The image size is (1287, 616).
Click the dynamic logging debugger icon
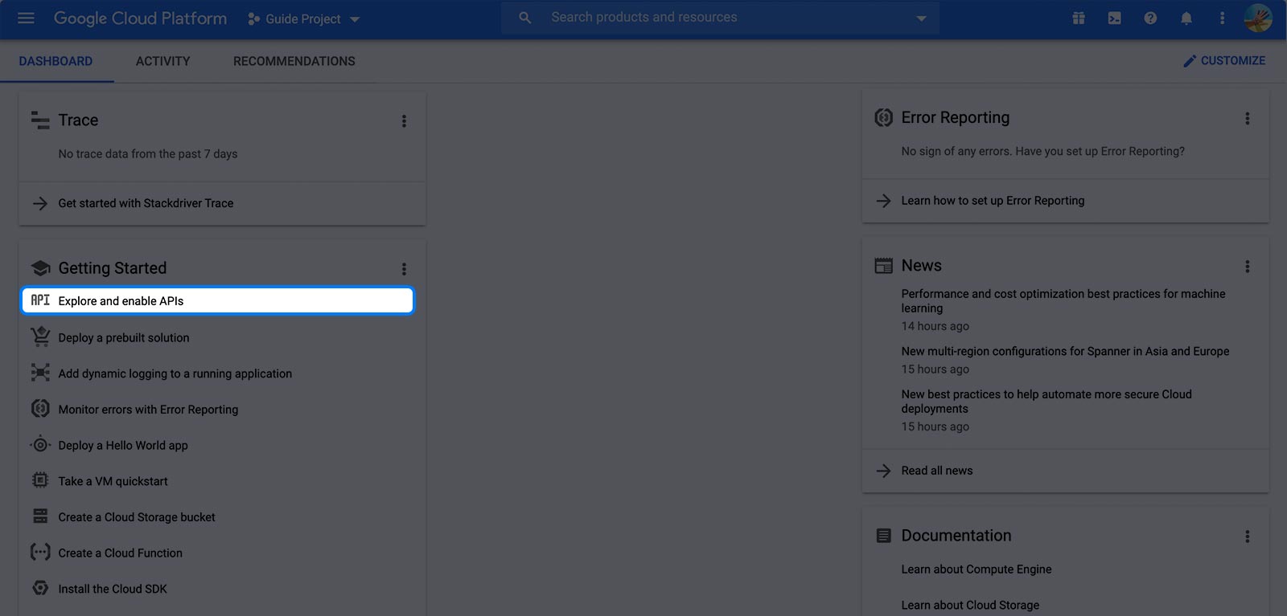pyautogui.click(x=40, y=373)
